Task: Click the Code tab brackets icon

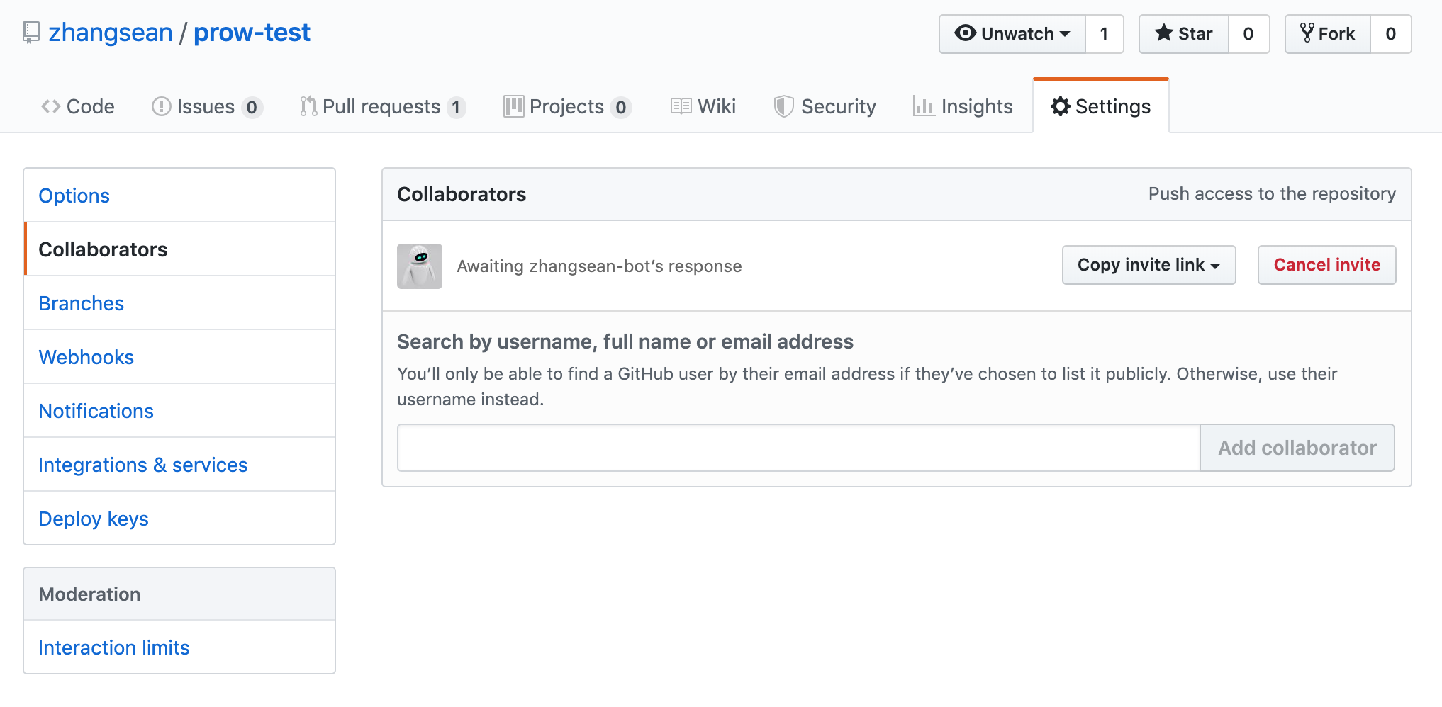Action: coord(50,106)
